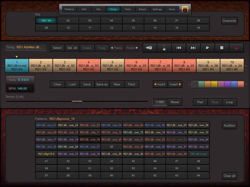This screenshot has width=250, height=187.
Task: Select pattern RD1JB...ove_19
Action: (x=90, y=140)
